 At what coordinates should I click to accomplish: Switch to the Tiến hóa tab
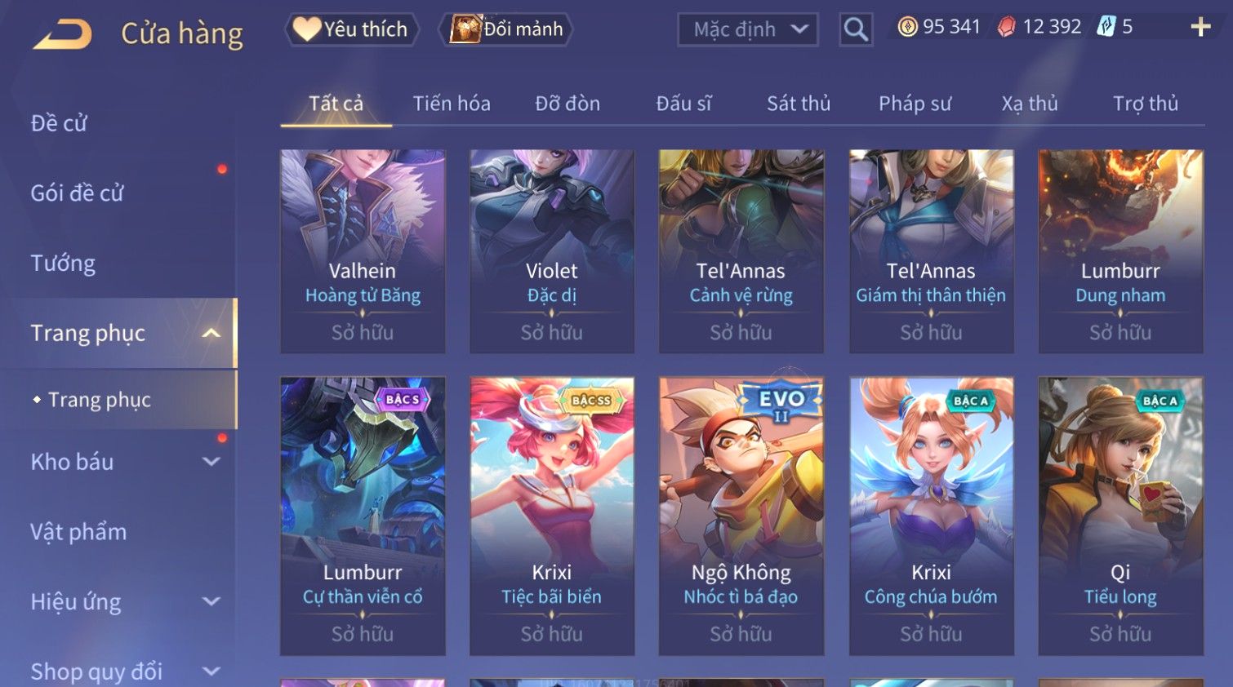452,104
